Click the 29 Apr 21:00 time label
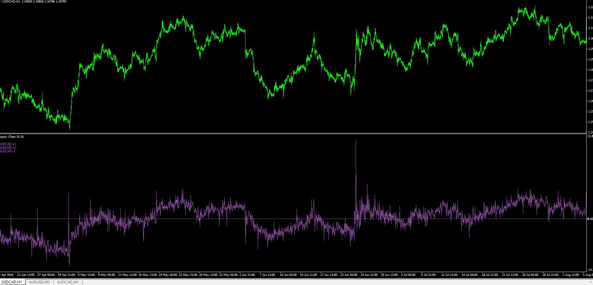This screenshot has height=285, width=593. pos(66,275)
